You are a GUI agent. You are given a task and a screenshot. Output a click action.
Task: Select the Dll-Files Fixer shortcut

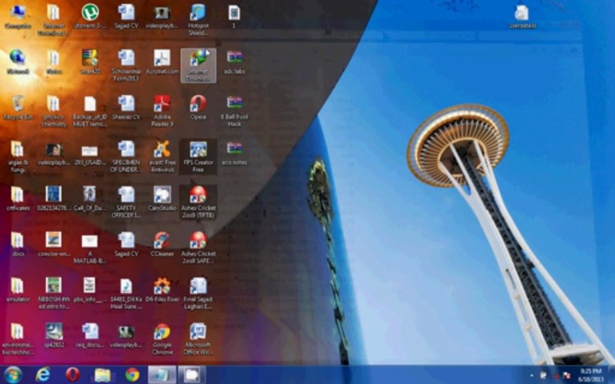click(162, 289)
